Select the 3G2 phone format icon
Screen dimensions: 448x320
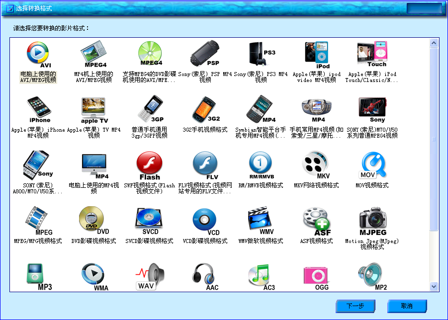click(x=206, y=110)
